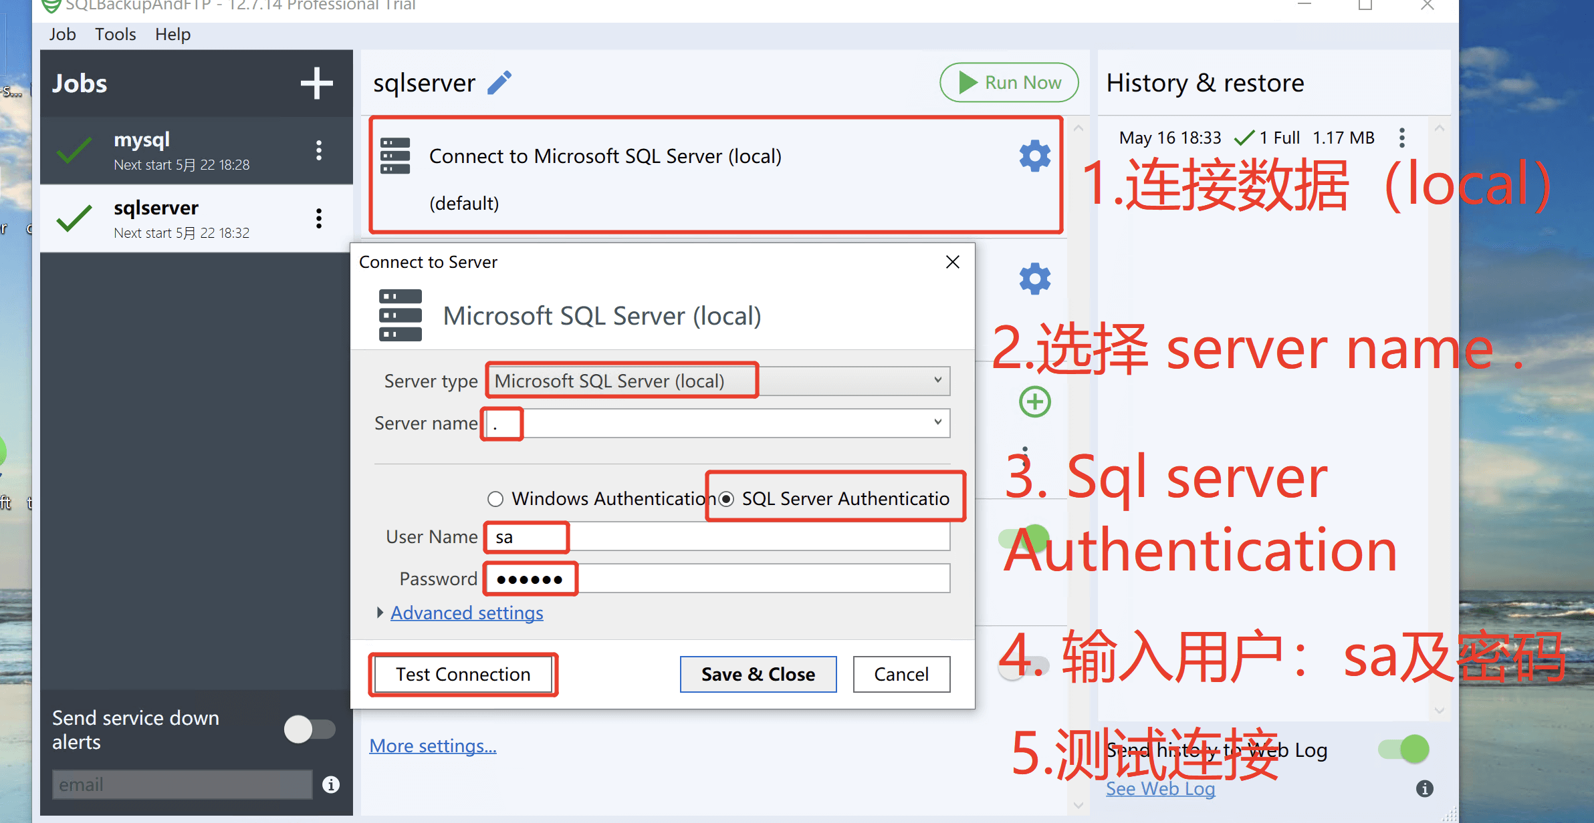Open the second step's blue gear settings
The image size is (1594, 823).
pyautogui.click(x=1034, y=279)
